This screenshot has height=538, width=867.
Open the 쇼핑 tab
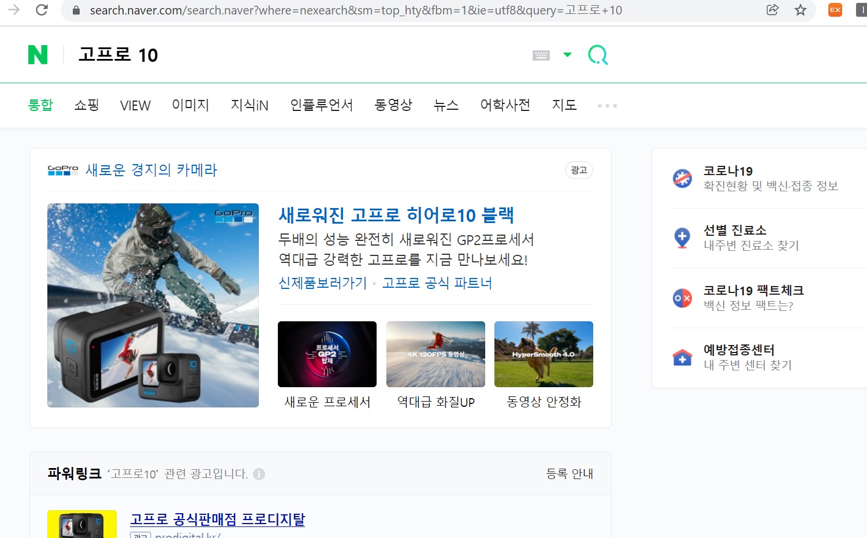point(87,105)
